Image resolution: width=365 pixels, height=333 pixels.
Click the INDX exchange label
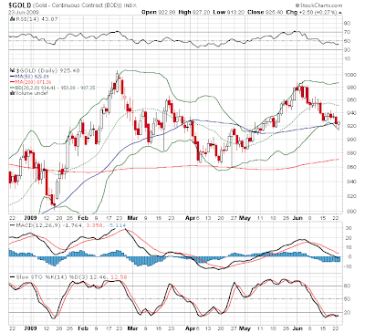click(130, 5)
